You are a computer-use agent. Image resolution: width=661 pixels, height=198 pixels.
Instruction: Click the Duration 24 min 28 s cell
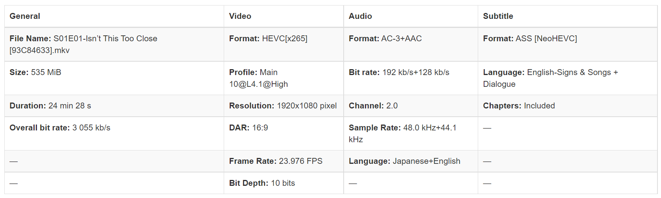tap(114, 106)
